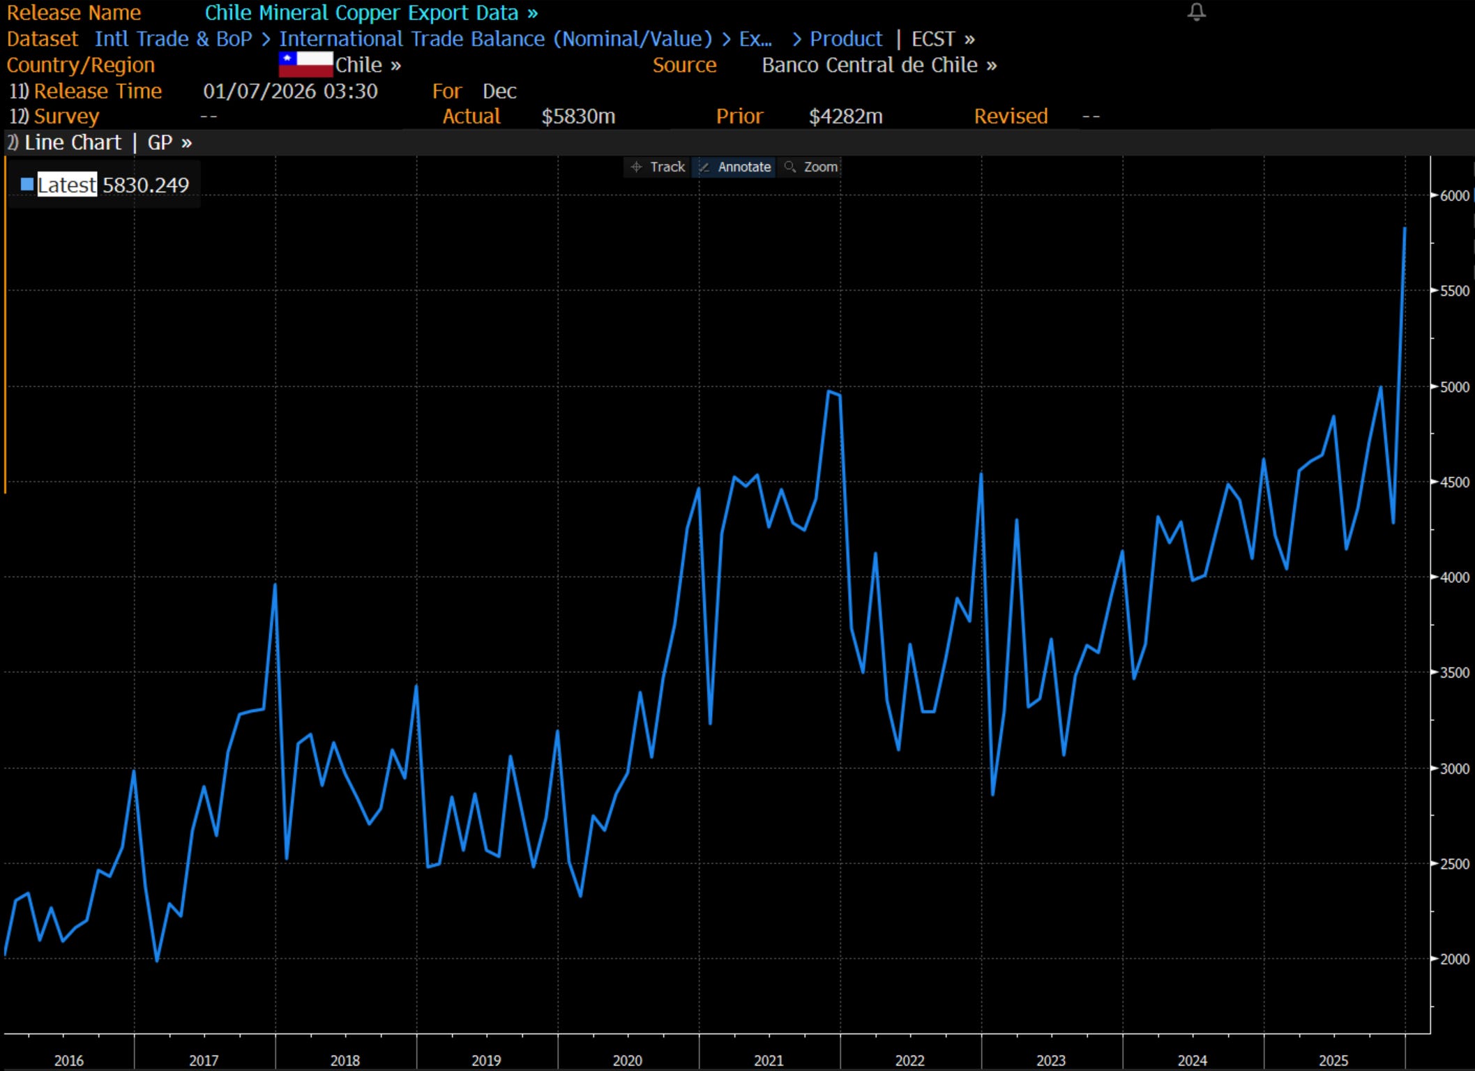This screenshot has width=1475, height=1071.
Task: Click the Survey field label
Action: point(66,116)
